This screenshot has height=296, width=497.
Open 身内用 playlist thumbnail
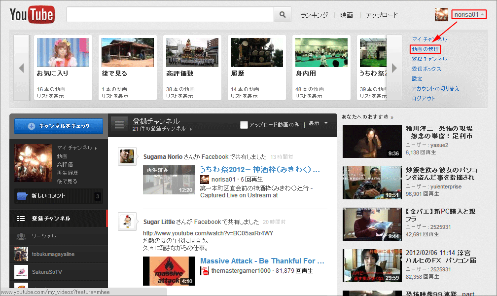pyautogui.click(x=321, y=52)
